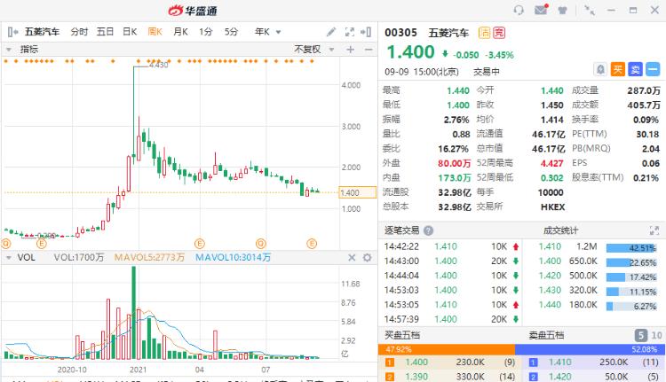
Task: Open customer service headset icon
Action: tap(519, 10)
